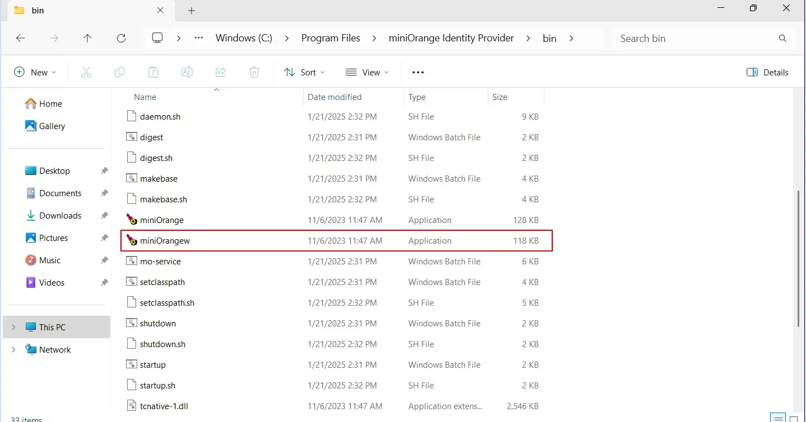Click the navigate up button

coord(87,38)
